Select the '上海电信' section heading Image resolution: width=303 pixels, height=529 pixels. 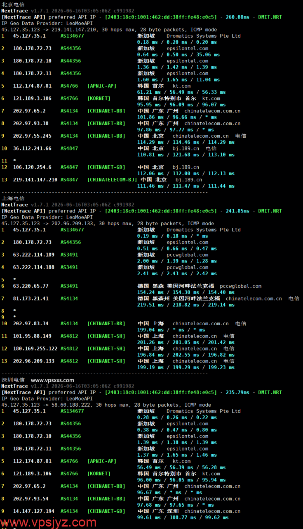pos(13,198)
